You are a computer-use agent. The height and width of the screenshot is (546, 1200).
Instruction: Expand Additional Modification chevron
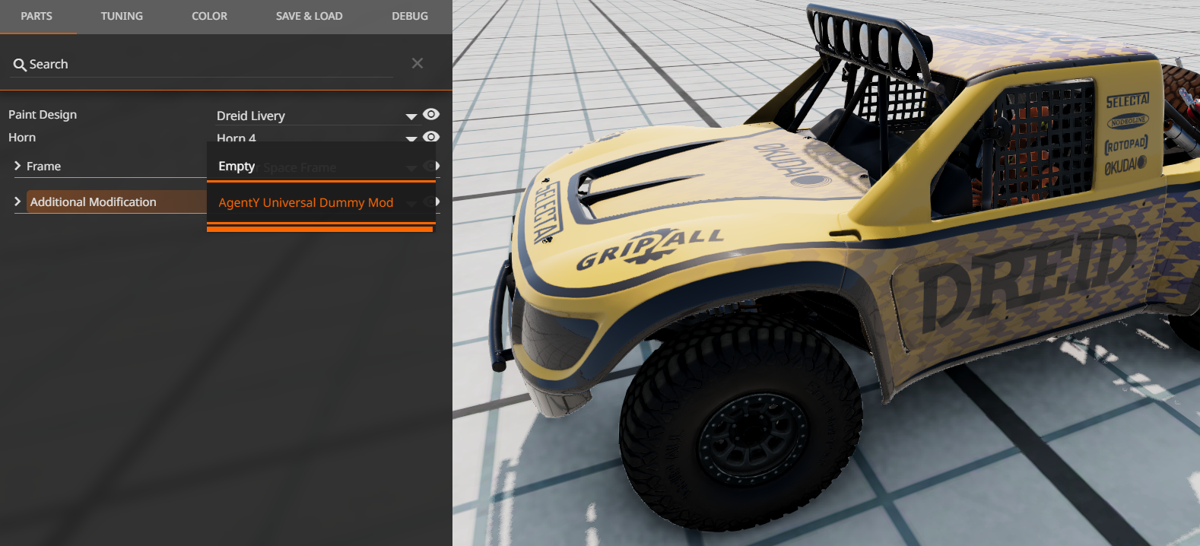pos(17,202)
